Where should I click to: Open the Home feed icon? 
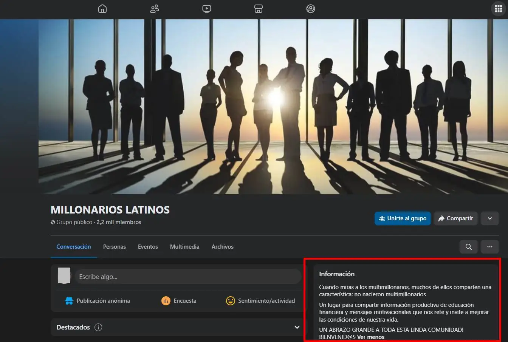(102, 9)
